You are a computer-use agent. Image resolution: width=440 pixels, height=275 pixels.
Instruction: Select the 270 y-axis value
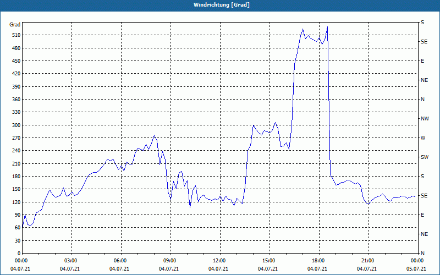click(x=16, y=138)
